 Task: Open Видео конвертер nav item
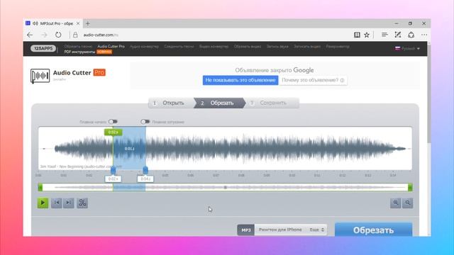[x=214, y=47]
